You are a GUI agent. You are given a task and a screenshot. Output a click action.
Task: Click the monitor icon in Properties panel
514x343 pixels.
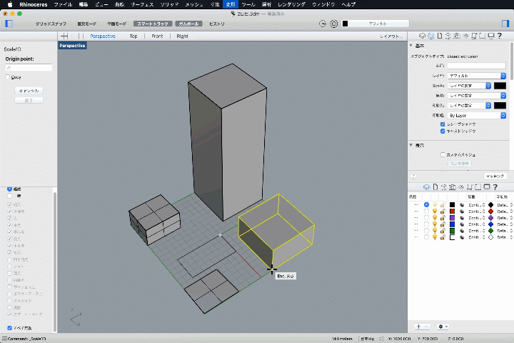pyautogui.click(x=490, y=36)
